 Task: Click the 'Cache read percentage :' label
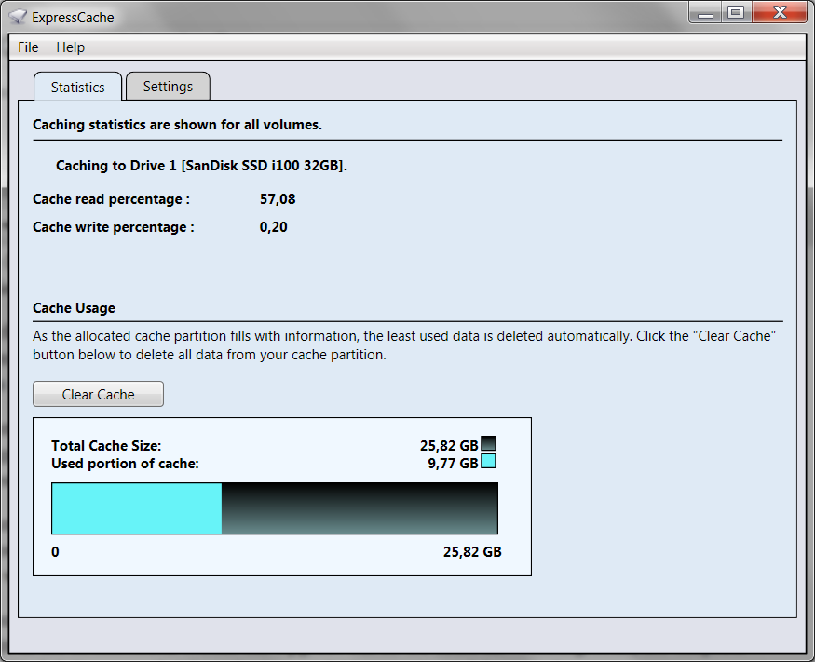pos(111,199)
